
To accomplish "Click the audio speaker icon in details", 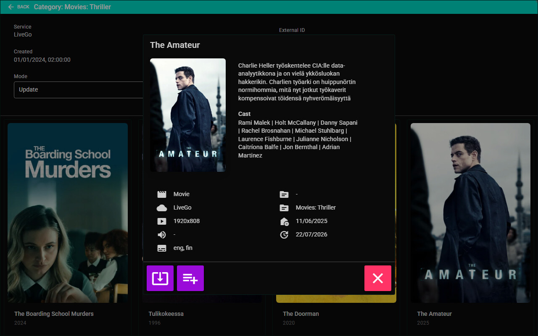I will (x=162, y=234).
